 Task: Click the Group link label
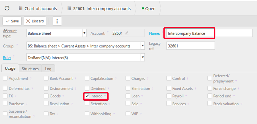(9, 46)
